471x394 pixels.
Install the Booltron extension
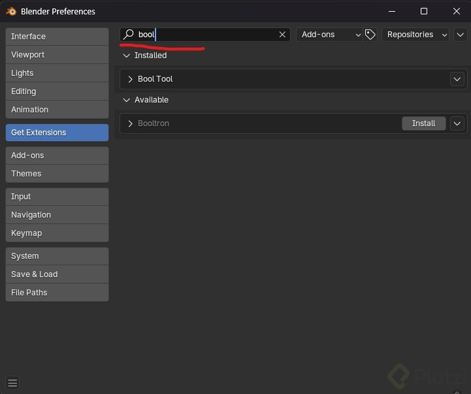pyautogui.click(x=423, y=123)
